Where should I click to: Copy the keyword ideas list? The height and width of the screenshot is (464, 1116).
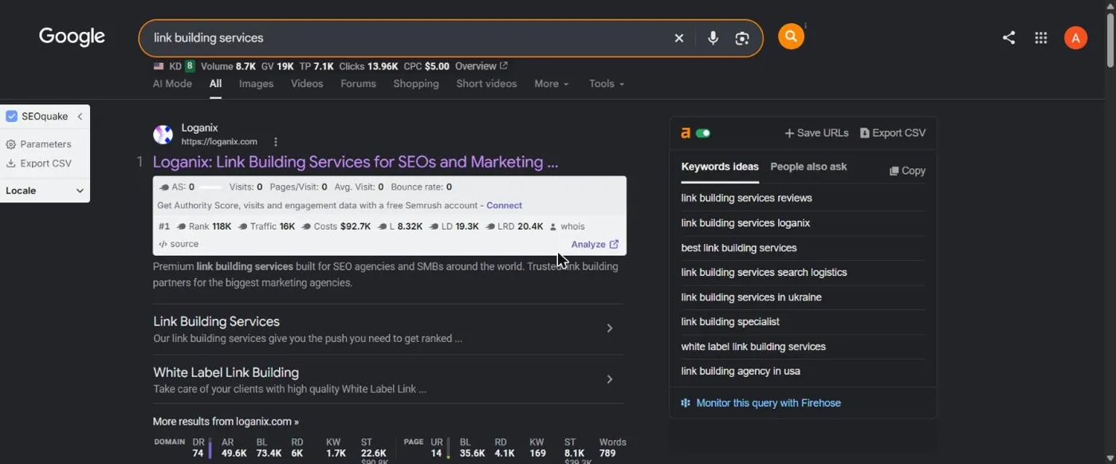(x=907, y=171)
